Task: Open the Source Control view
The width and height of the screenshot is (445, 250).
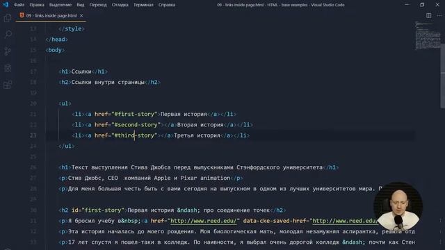Action: (x=8, y=51)
